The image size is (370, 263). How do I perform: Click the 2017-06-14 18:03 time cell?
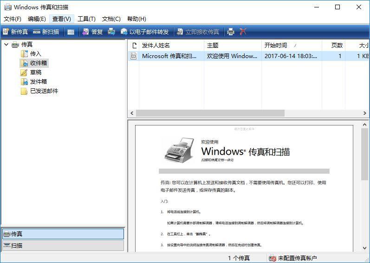(291, 56)
